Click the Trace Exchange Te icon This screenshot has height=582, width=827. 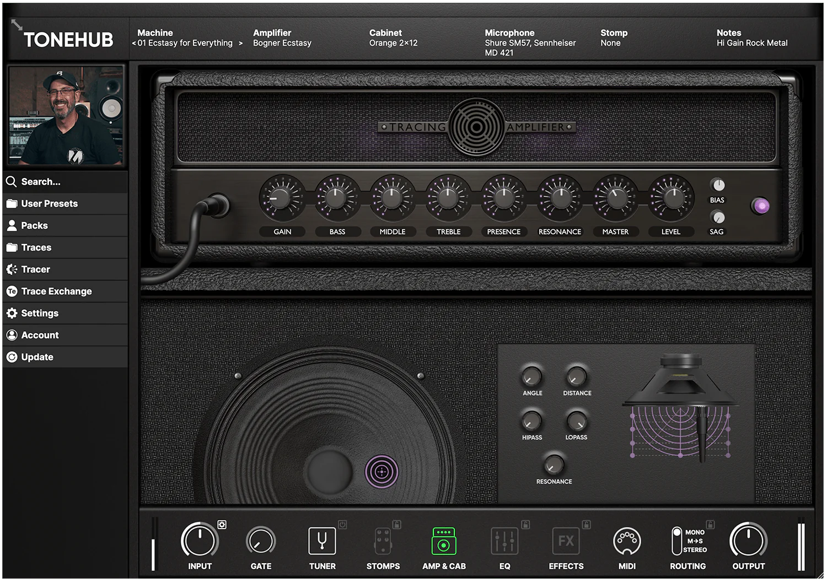click(12, 291)
